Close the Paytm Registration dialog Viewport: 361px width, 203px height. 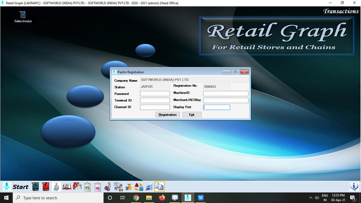[244, 72]
